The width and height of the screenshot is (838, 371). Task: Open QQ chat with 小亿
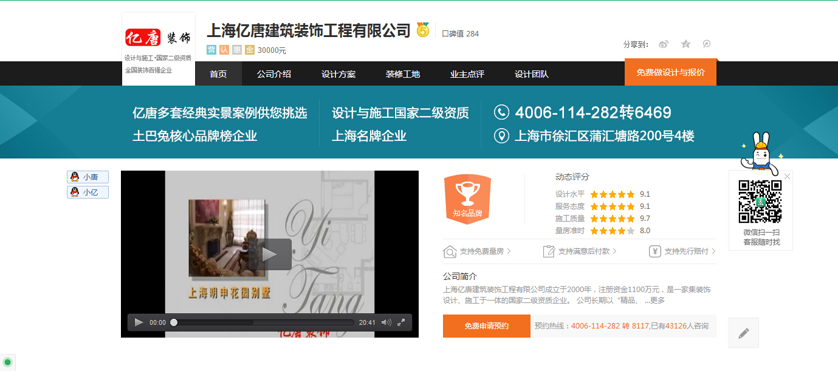(88, 192)
